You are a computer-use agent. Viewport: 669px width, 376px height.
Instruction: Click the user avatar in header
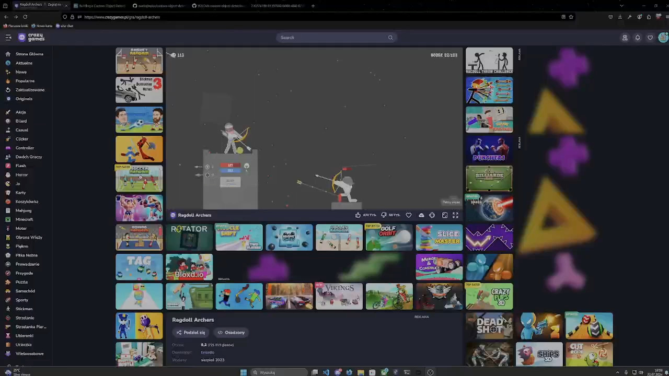663,38
